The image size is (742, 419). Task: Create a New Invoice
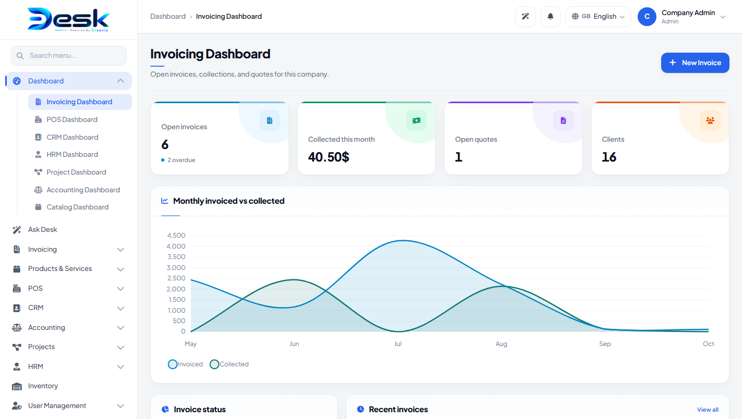point(695,63)
